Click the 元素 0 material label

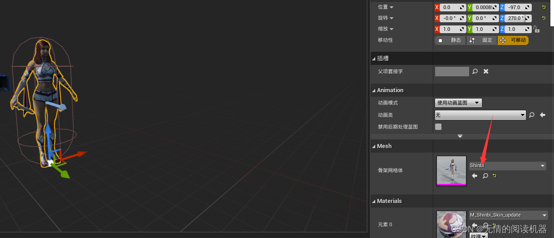pos(385,224)
